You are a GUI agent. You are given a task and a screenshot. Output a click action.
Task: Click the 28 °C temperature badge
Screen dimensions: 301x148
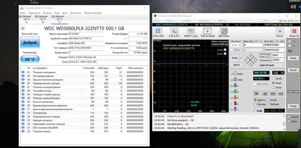[x=30, y=59]
